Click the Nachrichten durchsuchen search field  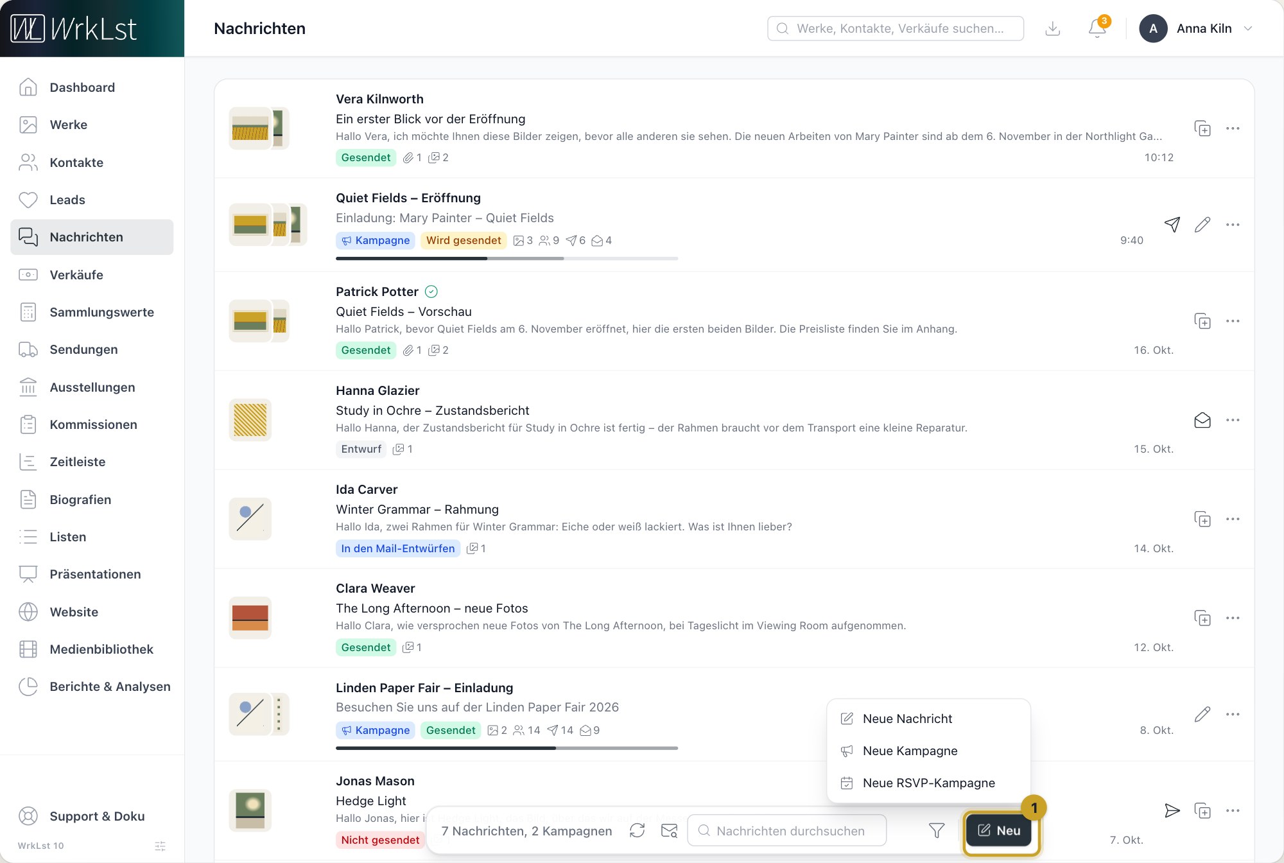787,830
